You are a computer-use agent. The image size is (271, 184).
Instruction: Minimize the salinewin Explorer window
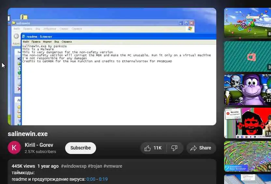(x=181, y=23)
